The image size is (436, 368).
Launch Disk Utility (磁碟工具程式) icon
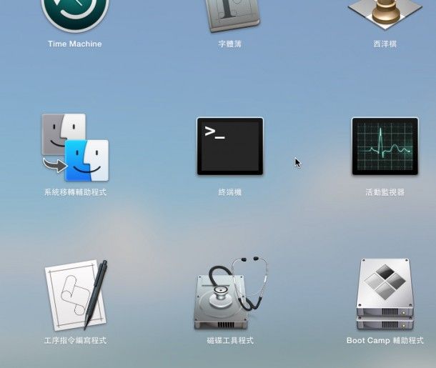(x=231, y=293)
